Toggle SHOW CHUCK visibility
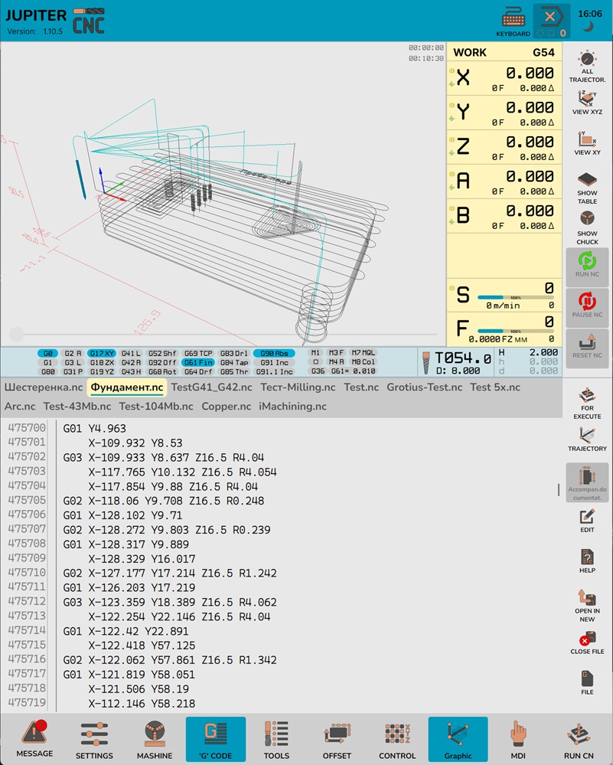The height and width of the screenshot is (765, 613). [x=587, y=226]
